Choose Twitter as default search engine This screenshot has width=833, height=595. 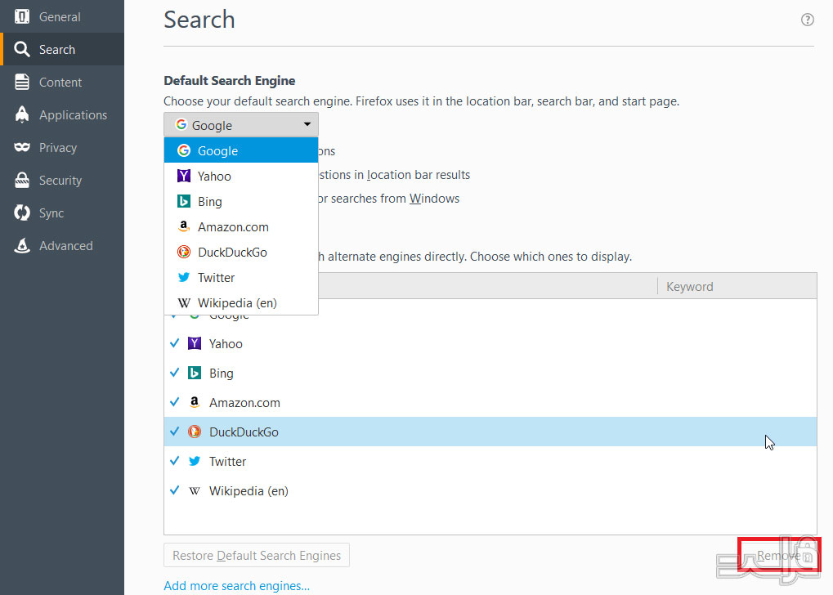tap(241, 277)
